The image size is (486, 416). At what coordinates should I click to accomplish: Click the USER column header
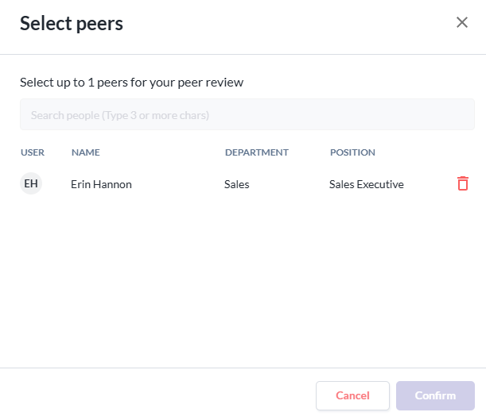[33, 152]
